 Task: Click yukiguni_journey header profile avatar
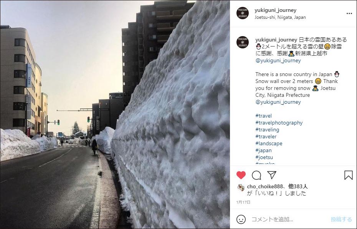[243, 13]
